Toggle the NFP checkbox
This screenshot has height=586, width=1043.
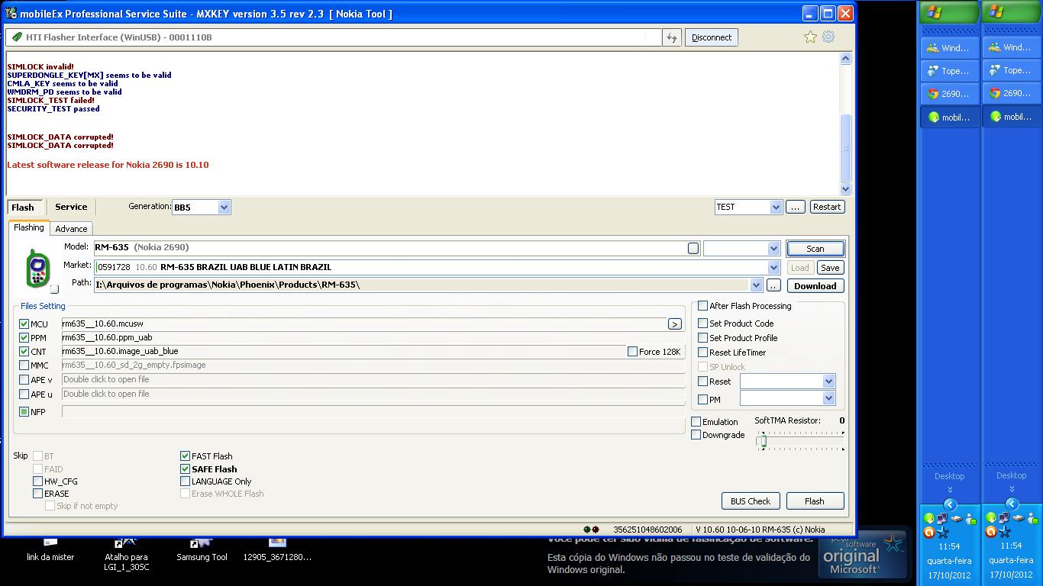pos(24,412)
